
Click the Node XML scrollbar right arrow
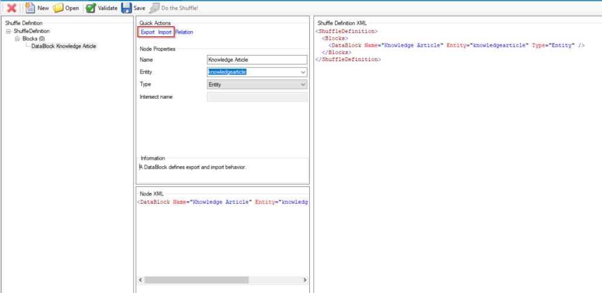(x=305, y=280)
